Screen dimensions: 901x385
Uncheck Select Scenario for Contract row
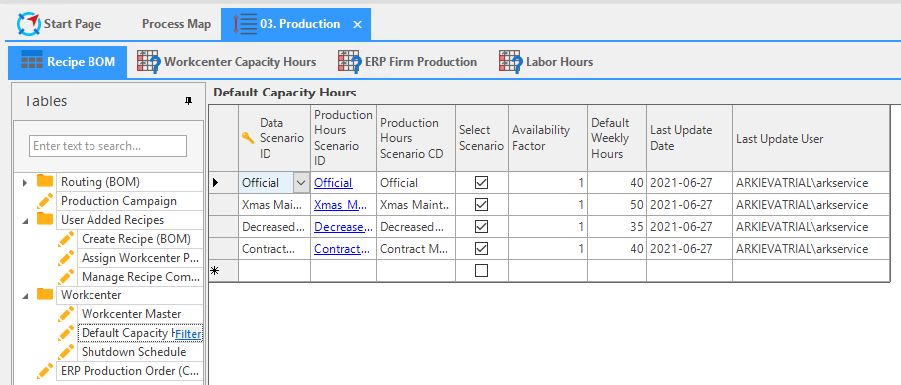click(481, 249)
